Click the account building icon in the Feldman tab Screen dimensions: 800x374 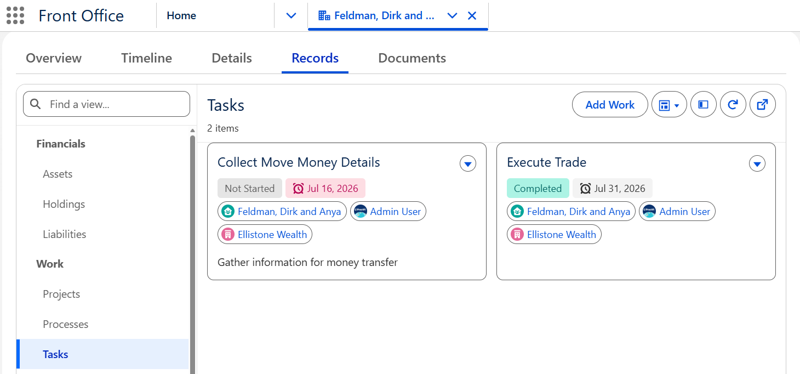(x=324, y=15)
